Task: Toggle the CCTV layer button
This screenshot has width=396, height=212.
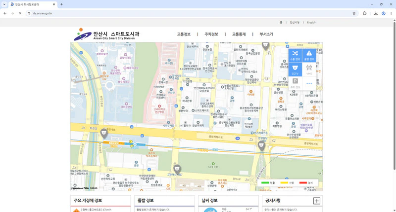Action: click(295, 70)
